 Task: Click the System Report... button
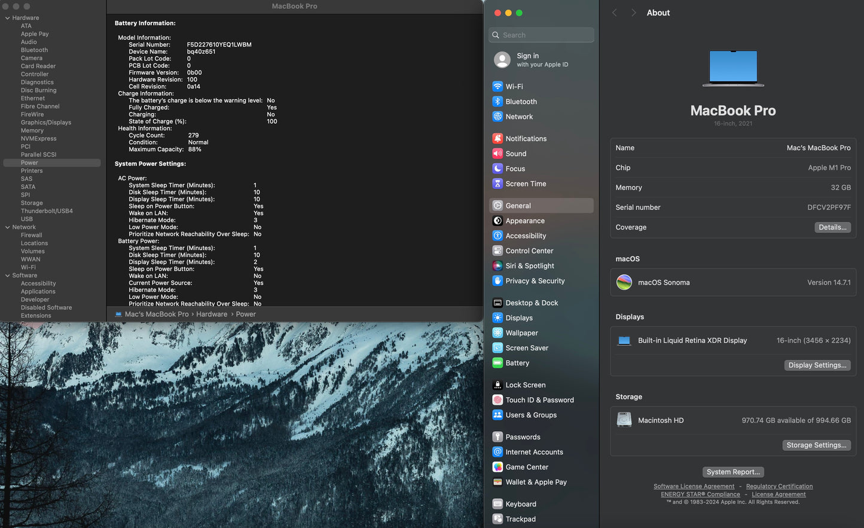pyautogui.click(x=733, y=472)
